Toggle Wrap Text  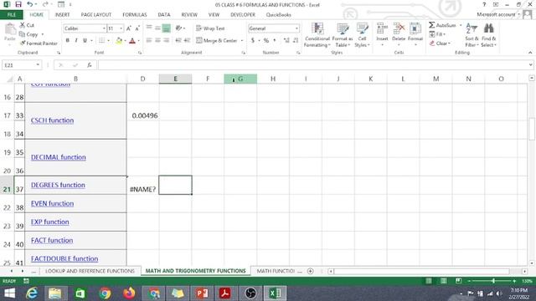(x=210, y=28)
